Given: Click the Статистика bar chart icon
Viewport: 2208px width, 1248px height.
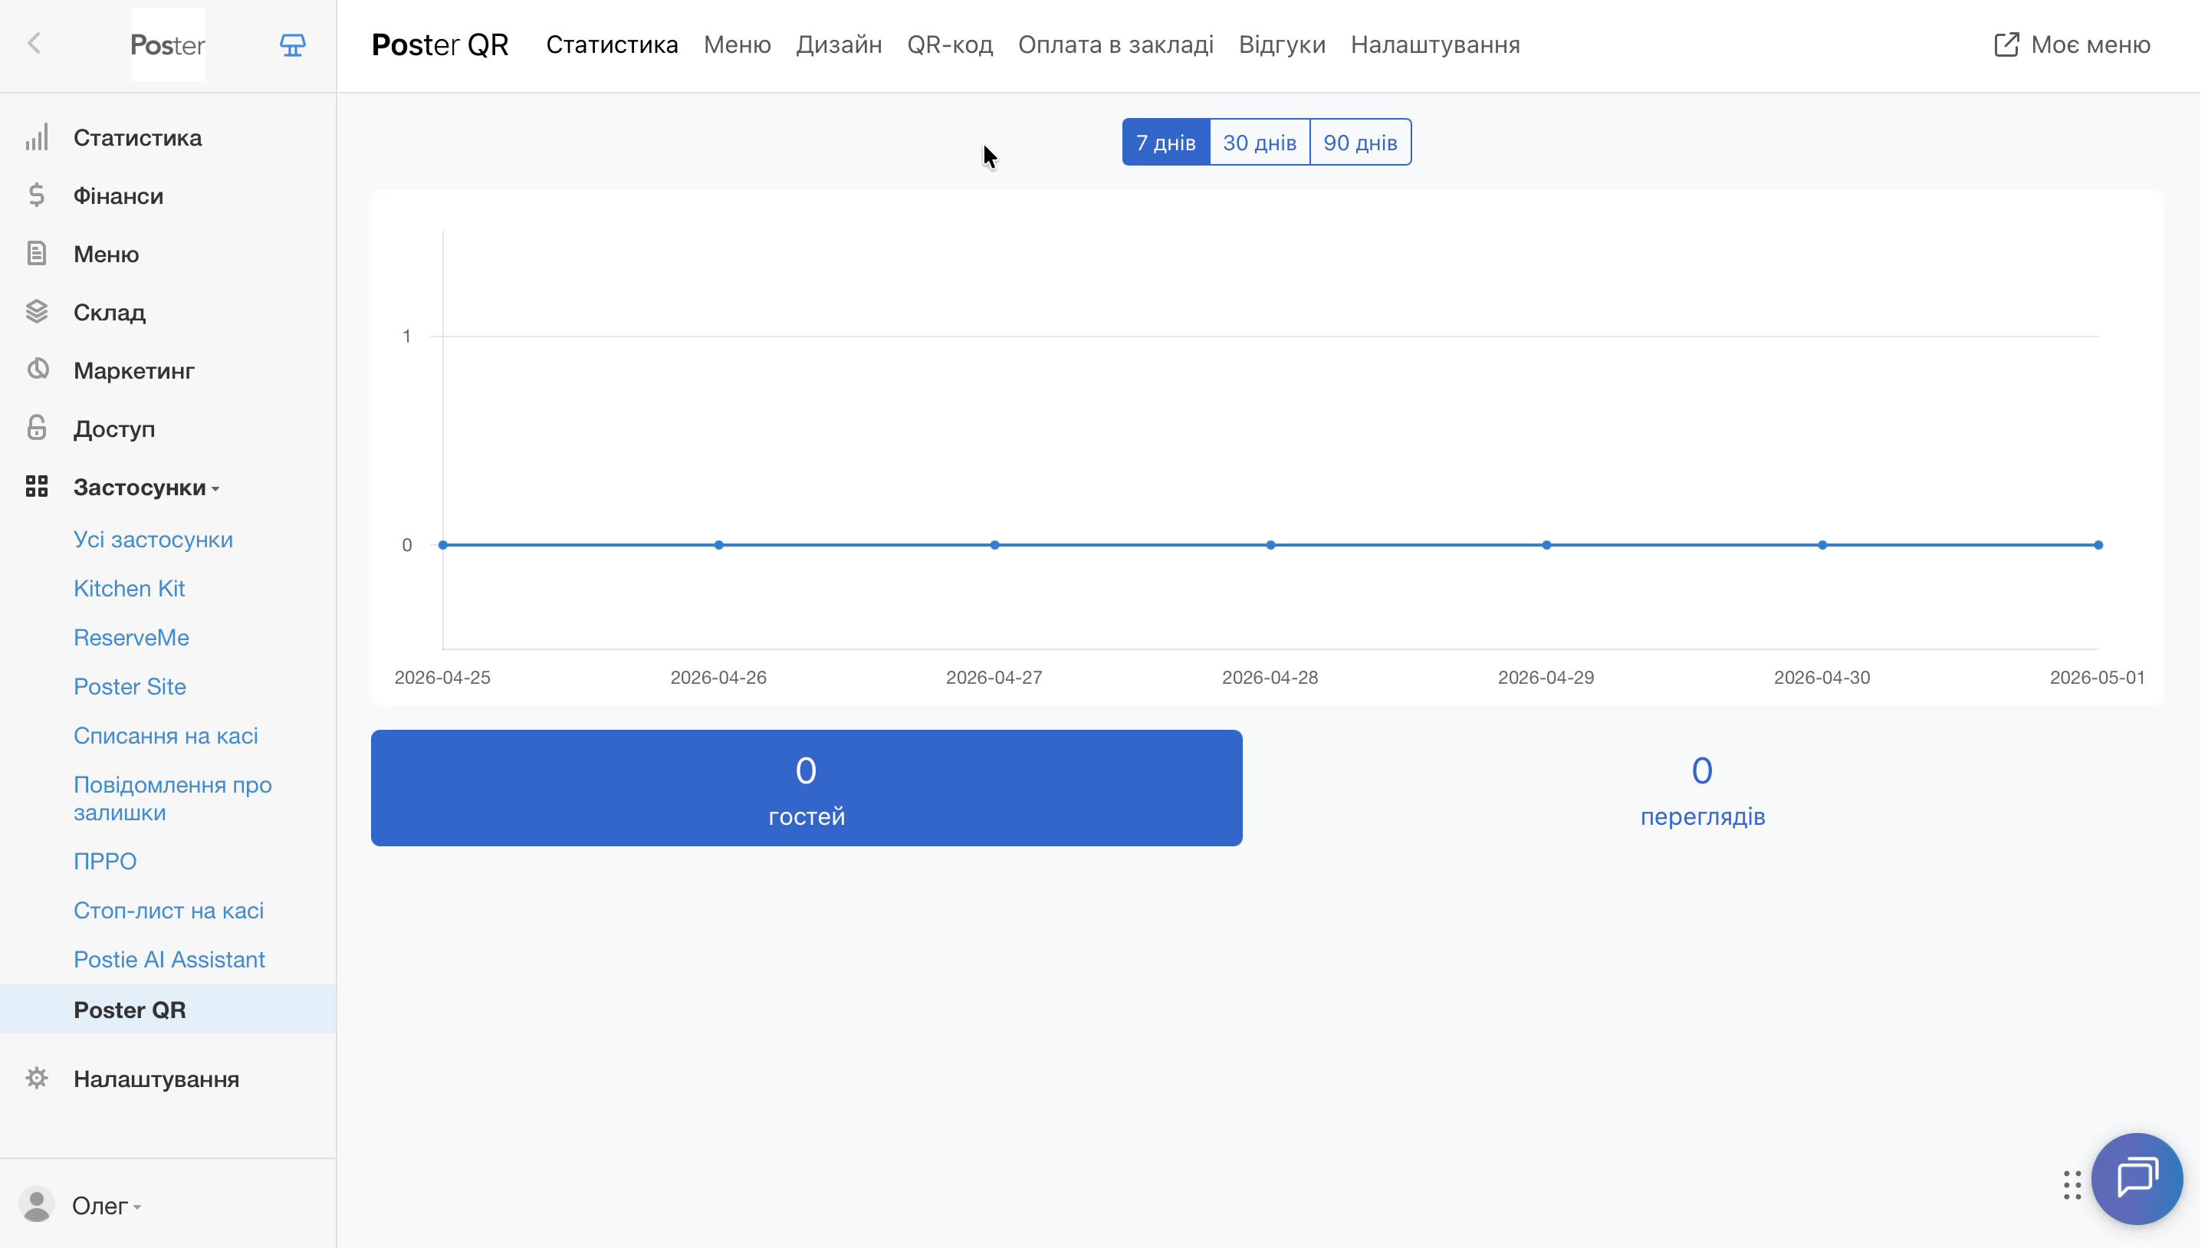Looking at the screenshot, I should (x=37, y=138).
